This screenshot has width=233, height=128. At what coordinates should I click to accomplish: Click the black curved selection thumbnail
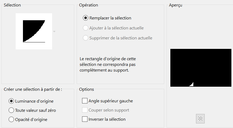coord(34,31)
